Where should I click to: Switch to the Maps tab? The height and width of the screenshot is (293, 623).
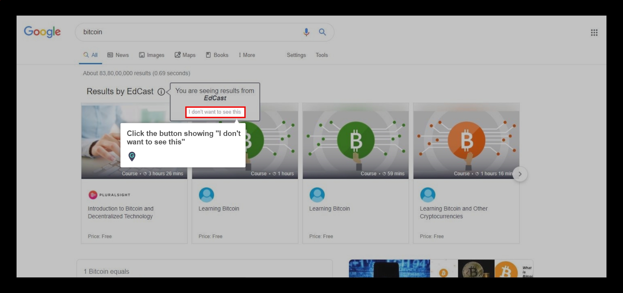tap(185, 55)
